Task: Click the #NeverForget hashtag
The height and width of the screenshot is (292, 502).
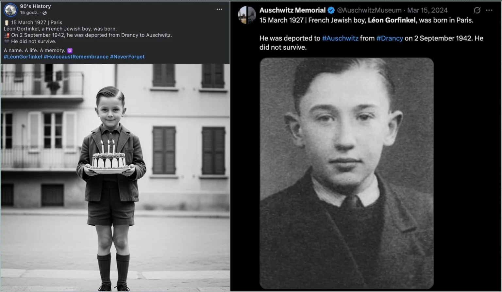Action: pyautogui.click(x=127, y=57)
